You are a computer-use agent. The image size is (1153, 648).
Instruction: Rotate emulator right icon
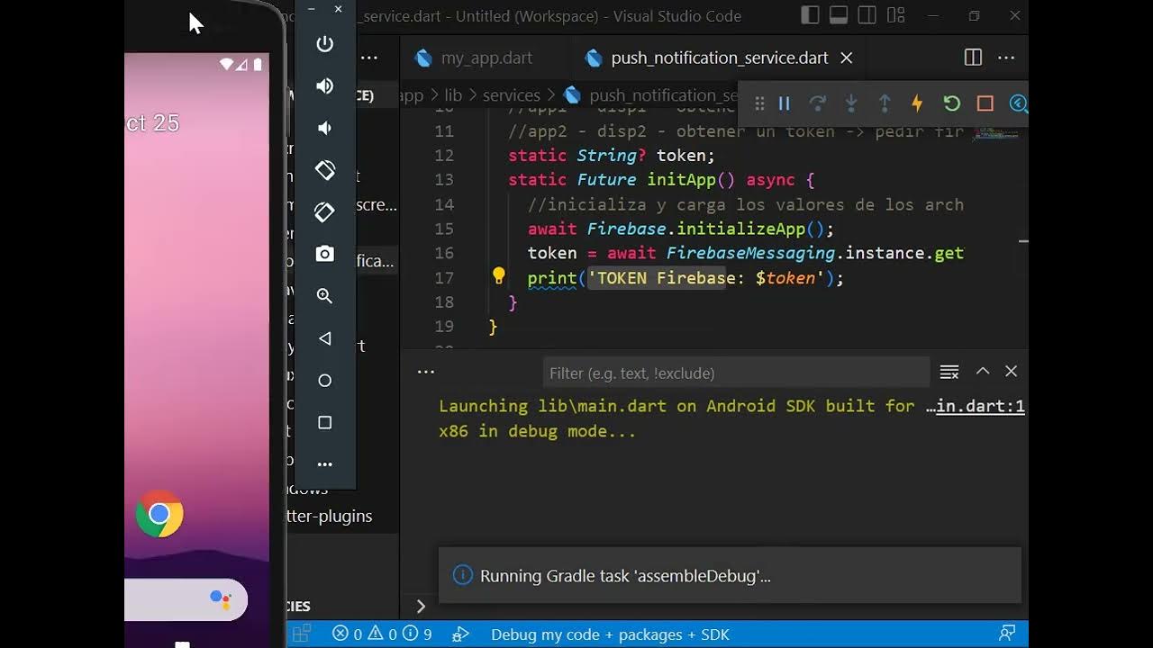(x=325, y=211)
